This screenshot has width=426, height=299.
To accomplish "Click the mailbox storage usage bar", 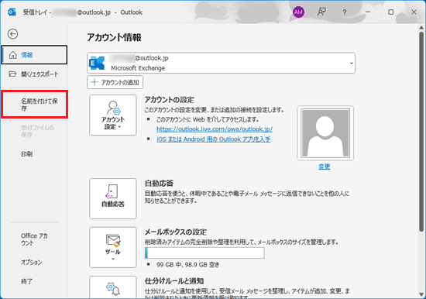I will pyautogui.click(x=204, y=253).
